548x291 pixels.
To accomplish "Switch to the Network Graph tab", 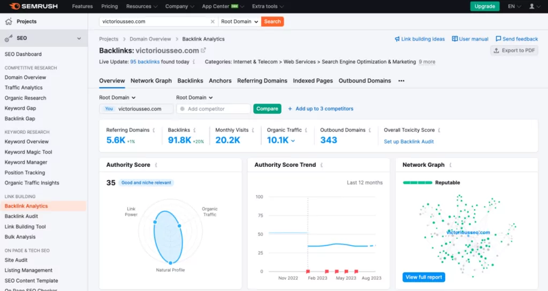I will tap(151, 81).
